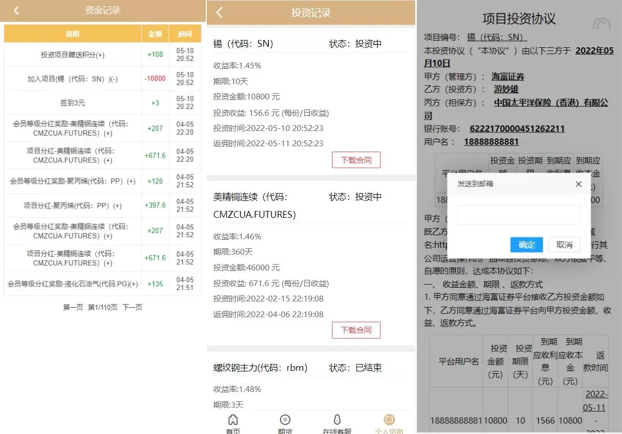Open the 螺纹钢主力 (rbm) investment entry
This screenshot has height=434, width=622.
tap(260, 368)
